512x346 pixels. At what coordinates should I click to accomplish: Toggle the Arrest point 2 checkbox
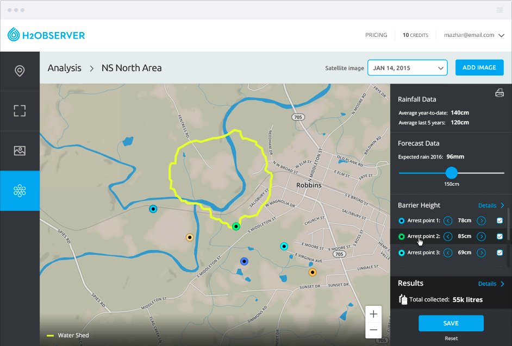[x=499, y=236]
